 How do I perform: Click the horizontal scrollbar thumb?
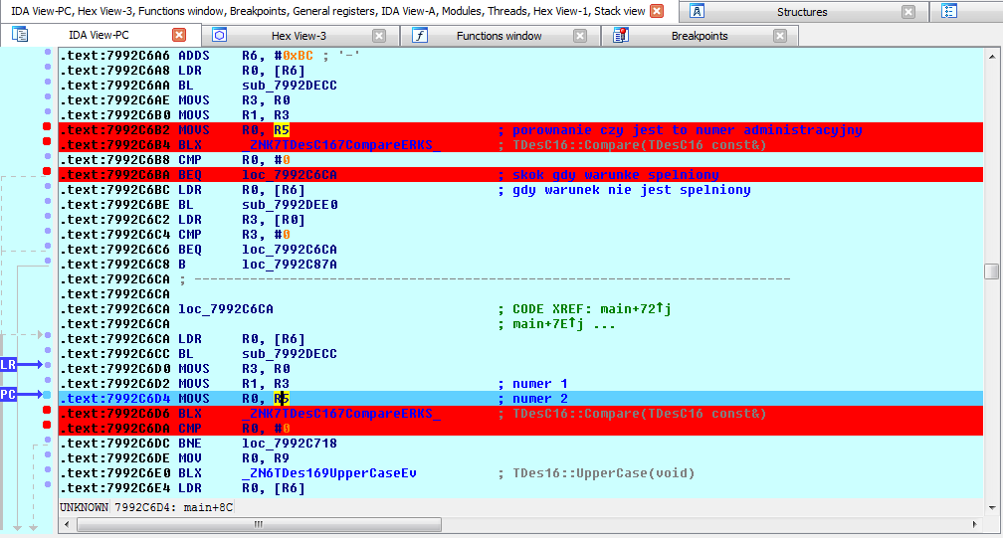259,525
